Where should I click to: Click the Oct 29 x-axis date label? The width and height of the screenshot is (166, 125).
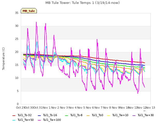pyautogui.click(x=21, y=108)
